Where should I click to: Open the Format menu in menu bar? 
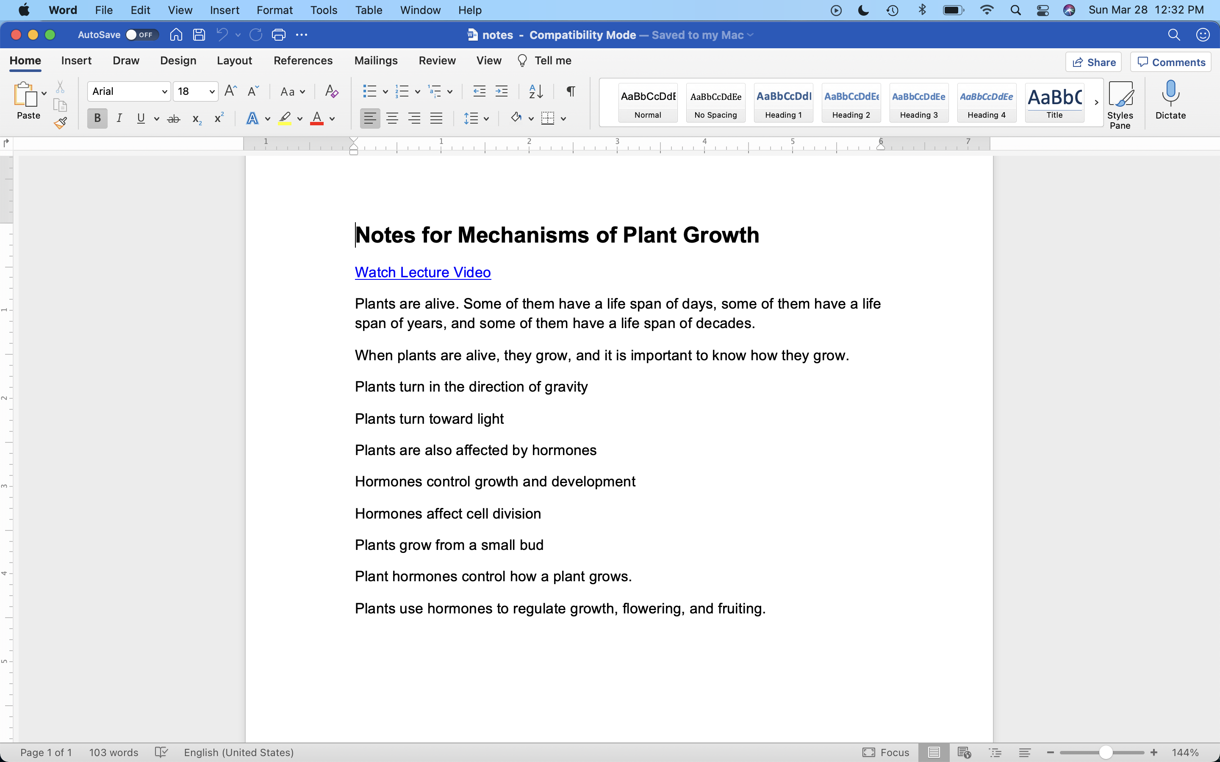tap(274, 10)
